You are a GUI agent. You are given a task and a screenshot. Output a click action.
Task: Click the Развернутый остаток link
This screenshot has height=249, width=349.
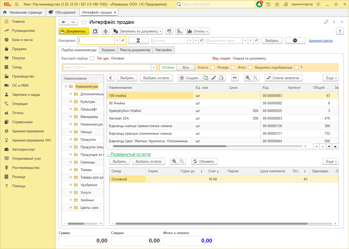tap(131, 155)
